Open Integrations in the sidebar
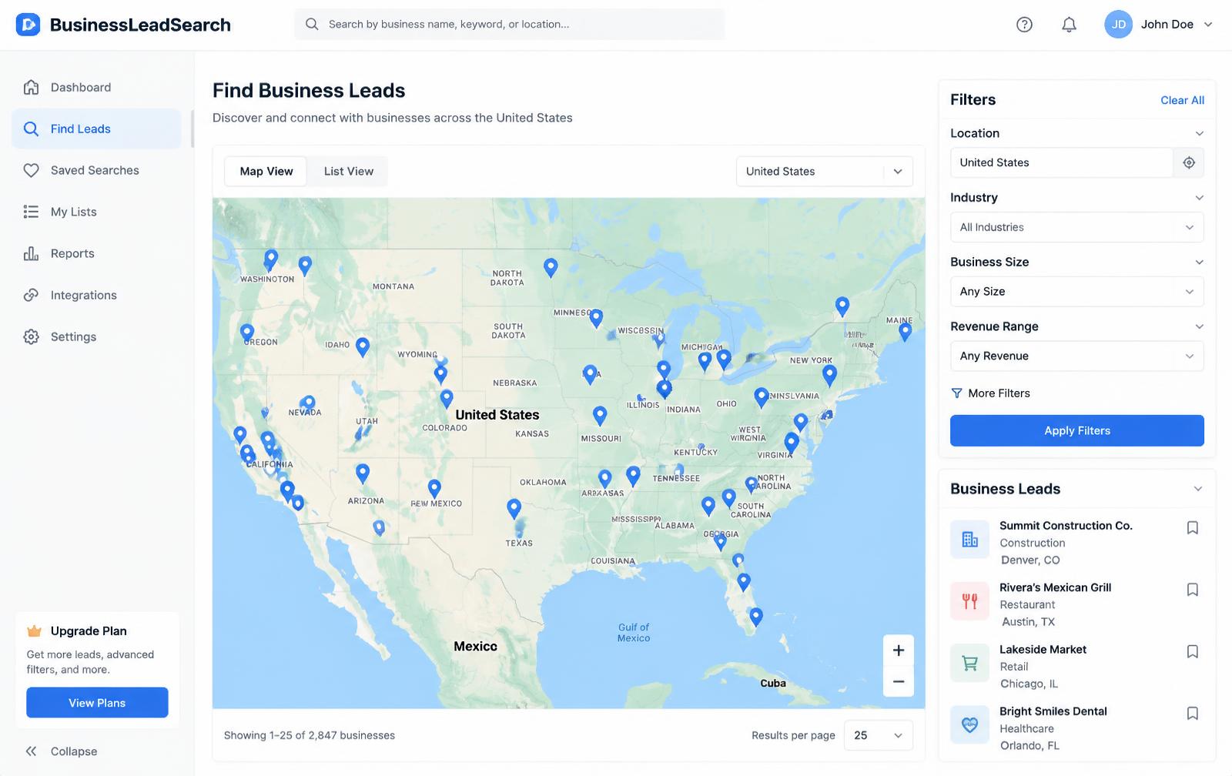Image resolution: width=1232 pixels, height=776 pixels. tap(96, 296)
